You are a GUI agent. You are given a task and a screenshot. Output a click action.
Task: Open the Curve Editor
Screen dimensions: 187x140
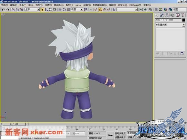click(156, 10)
